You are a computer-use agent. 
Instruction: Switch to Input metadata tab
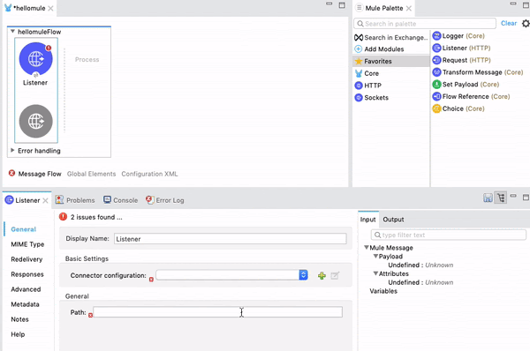(x=367, y=220)
